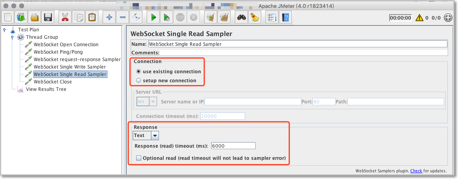Image resolution: width=458 pixels, height=179 pixels.
Task: Open Search with binoculars icon
Action: 242,18
